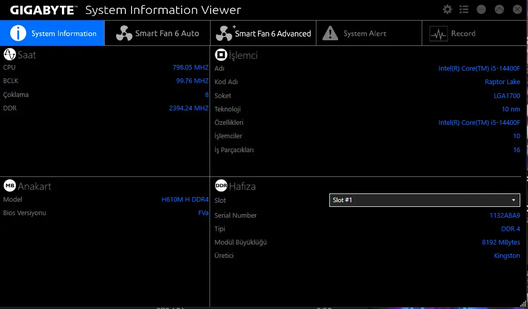Click the Slot dropdown arrow
The width and height of the screenshot is (528, 309).
pyautogui.click(x=513, y=200)
